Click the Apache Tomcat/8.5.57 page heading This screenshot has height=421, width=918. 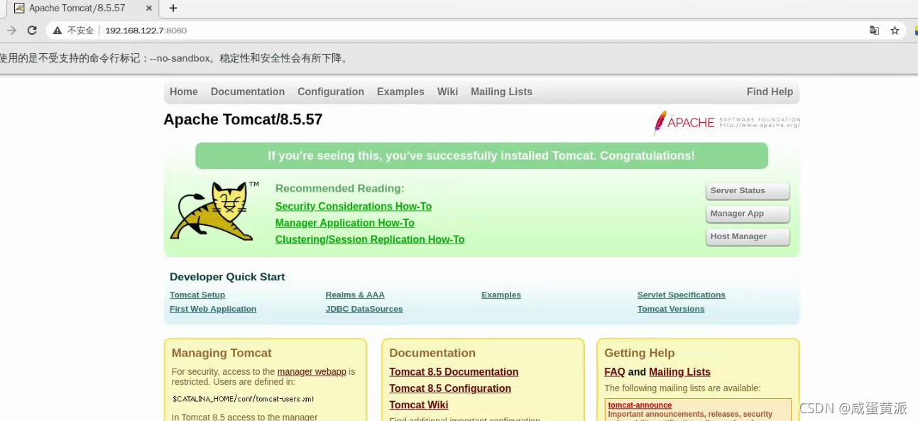pos(243,120)
